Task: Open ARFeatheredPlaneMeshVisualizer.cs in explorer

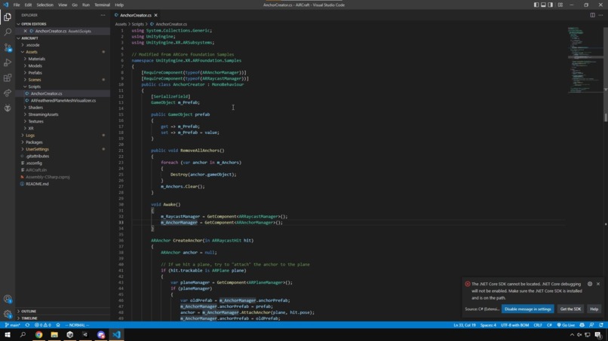Action: 63,101
